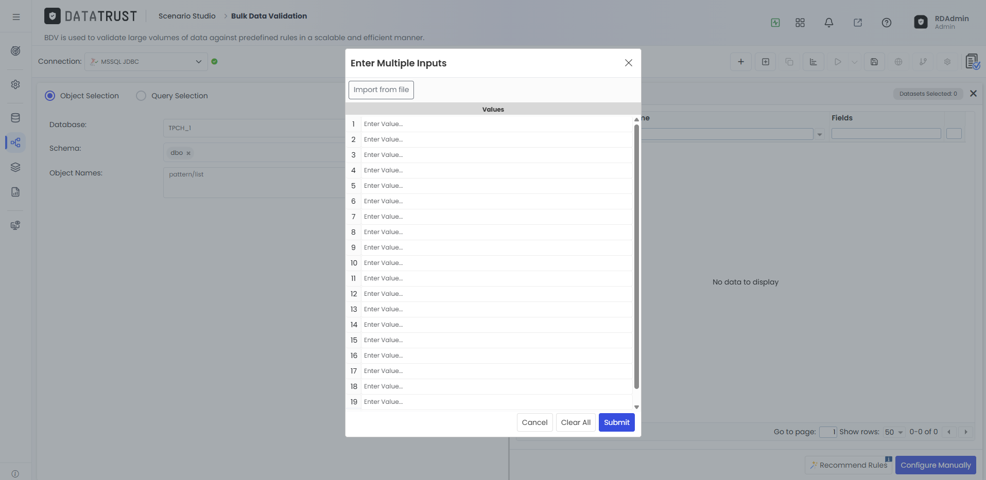986x480 pixels.
Task: Click the boxed plus add toolbar icon
Action: (766, 62)
